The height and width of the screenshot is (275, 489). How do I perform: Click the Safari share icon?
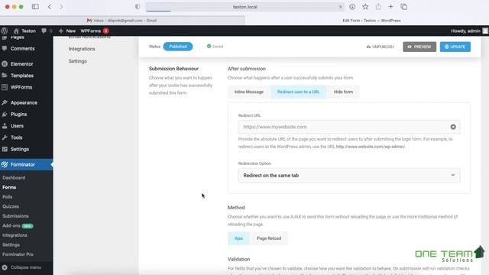point(378,7)
